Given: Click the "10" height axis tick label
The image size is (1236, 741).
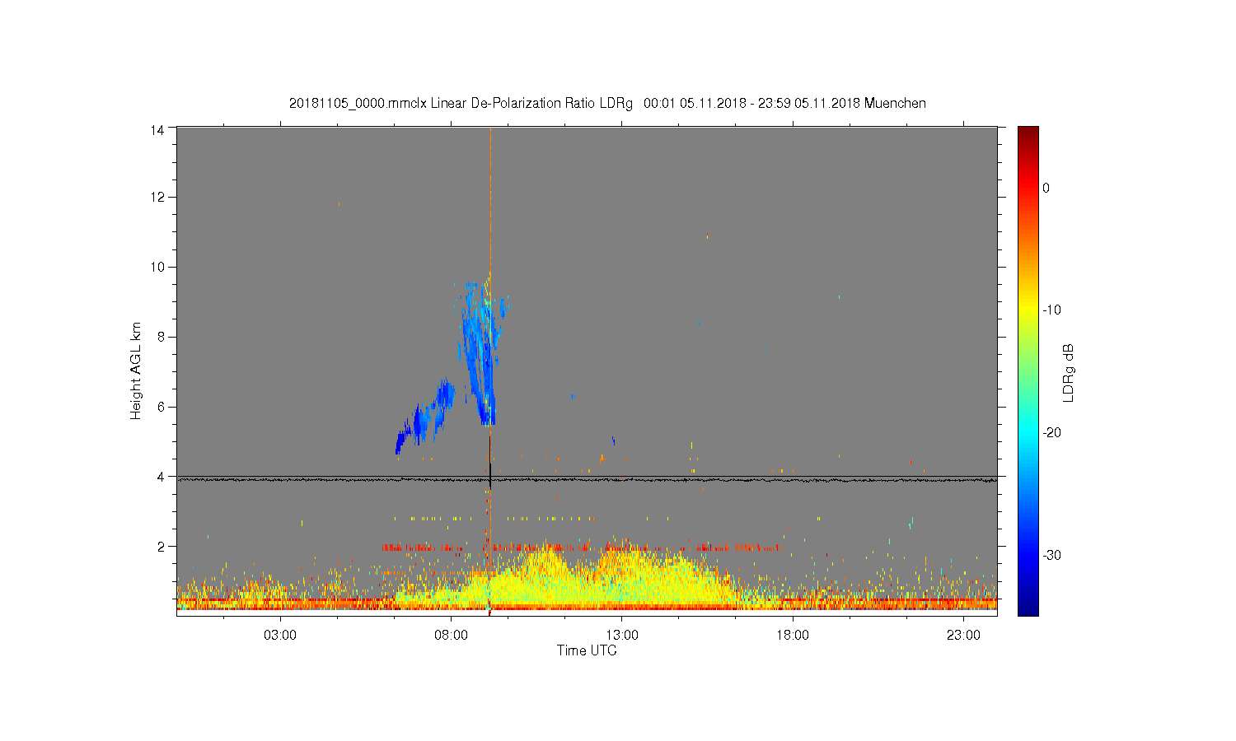Looking at the screenshot, I should point(157,267).
